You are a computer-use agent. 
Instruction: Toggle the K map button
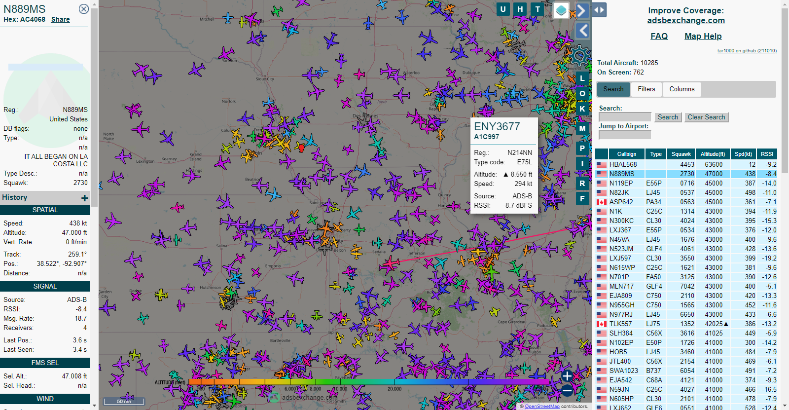pyautogui.click(x=582, y=109)
